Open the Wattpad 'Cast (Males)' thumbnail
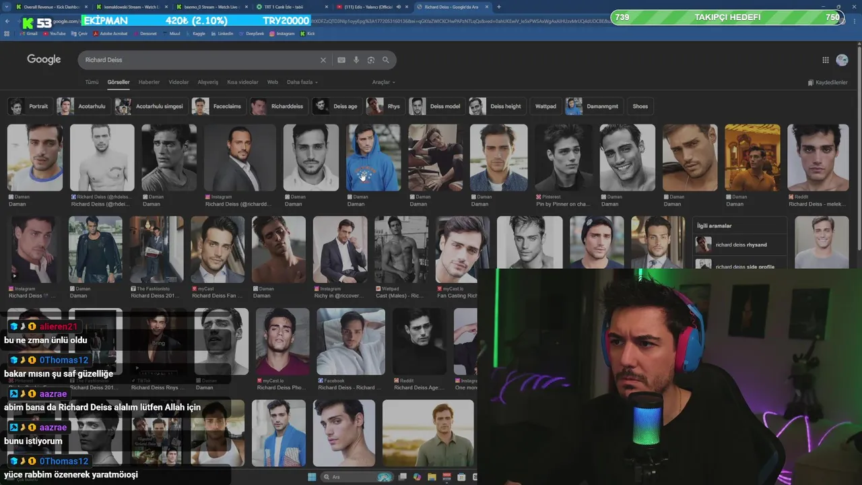 coord(401,249)
